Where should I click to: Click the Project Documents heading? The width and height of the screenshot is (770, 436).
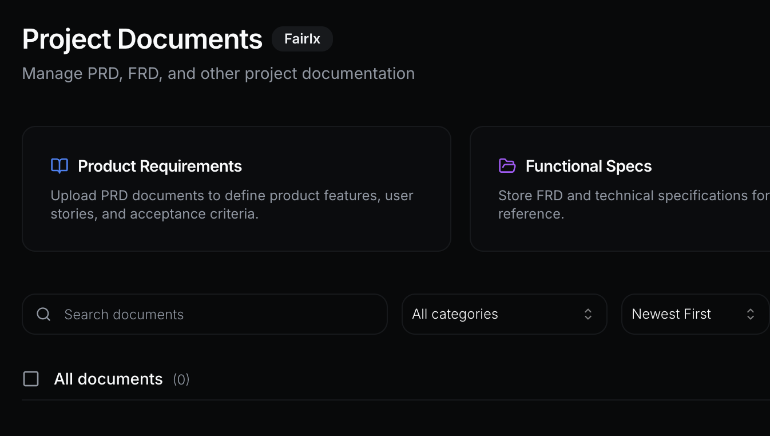[x=142, y=39]
